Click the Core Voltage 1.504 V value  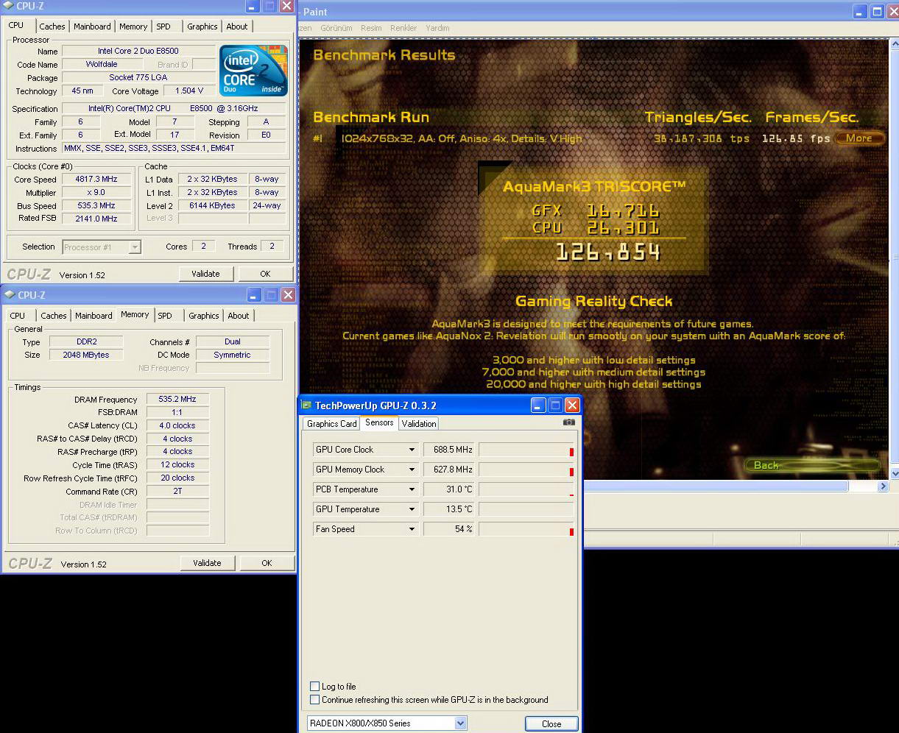click(188, 91)
